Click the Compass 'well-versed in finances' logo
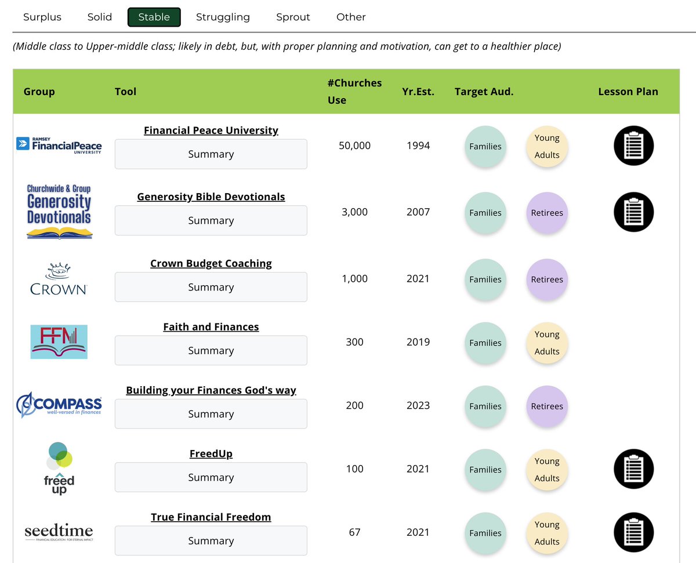696x563 pixels. pos(59,406)
